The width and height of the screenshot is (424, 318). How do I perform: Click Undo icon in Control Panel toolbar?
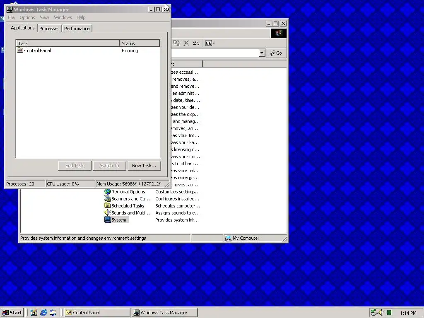coord(196,43)
